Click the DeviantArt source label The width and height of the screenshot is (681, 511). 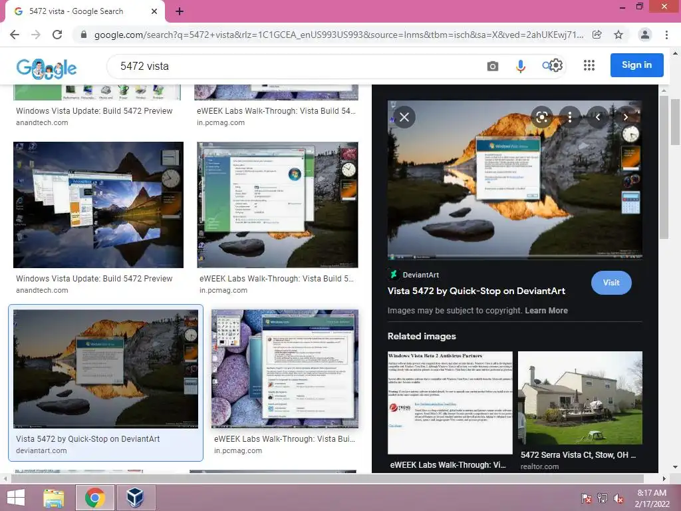420,275
